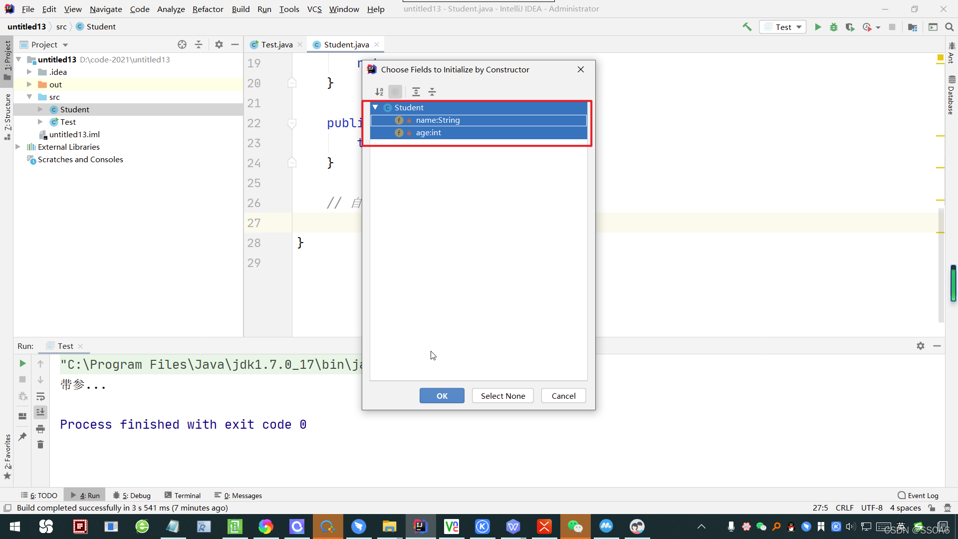Open the 5: Debug tool tab
Image resolution: width=958 pixels, height=539 pixels.
[x=132, y=496]
